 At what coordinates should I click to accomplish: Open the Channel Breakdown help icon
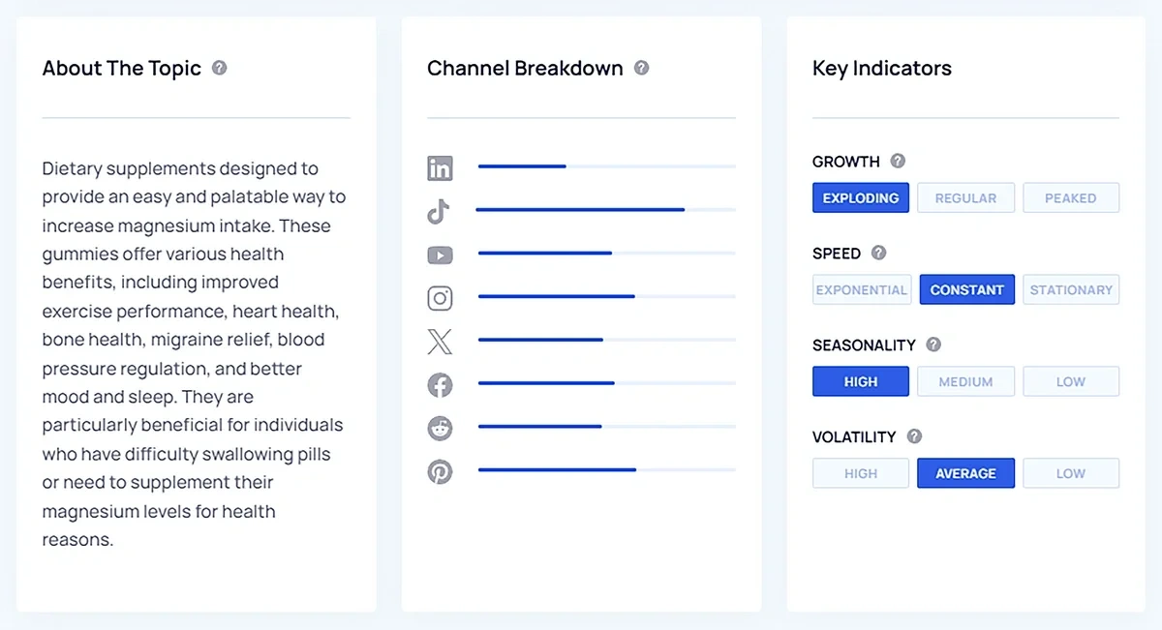640,68
